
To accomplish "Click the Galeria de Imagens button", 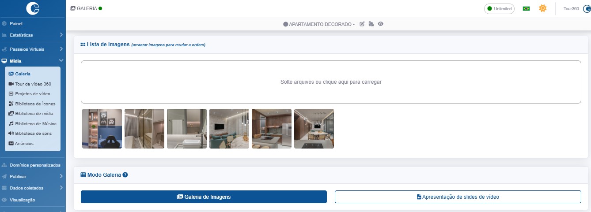I will [x=204, y=197].
